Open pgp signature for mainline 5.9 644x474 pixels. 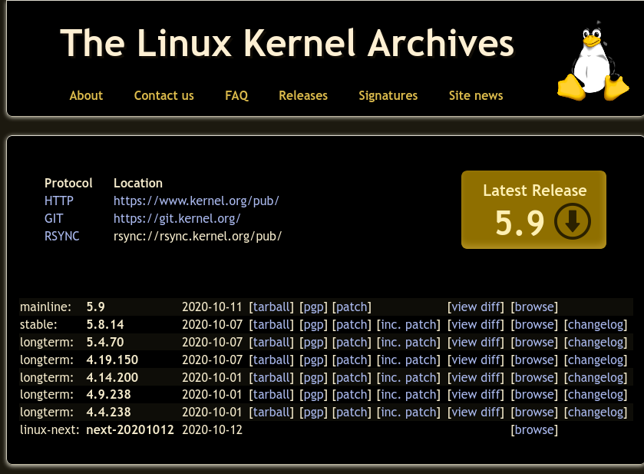pos(313,307)
